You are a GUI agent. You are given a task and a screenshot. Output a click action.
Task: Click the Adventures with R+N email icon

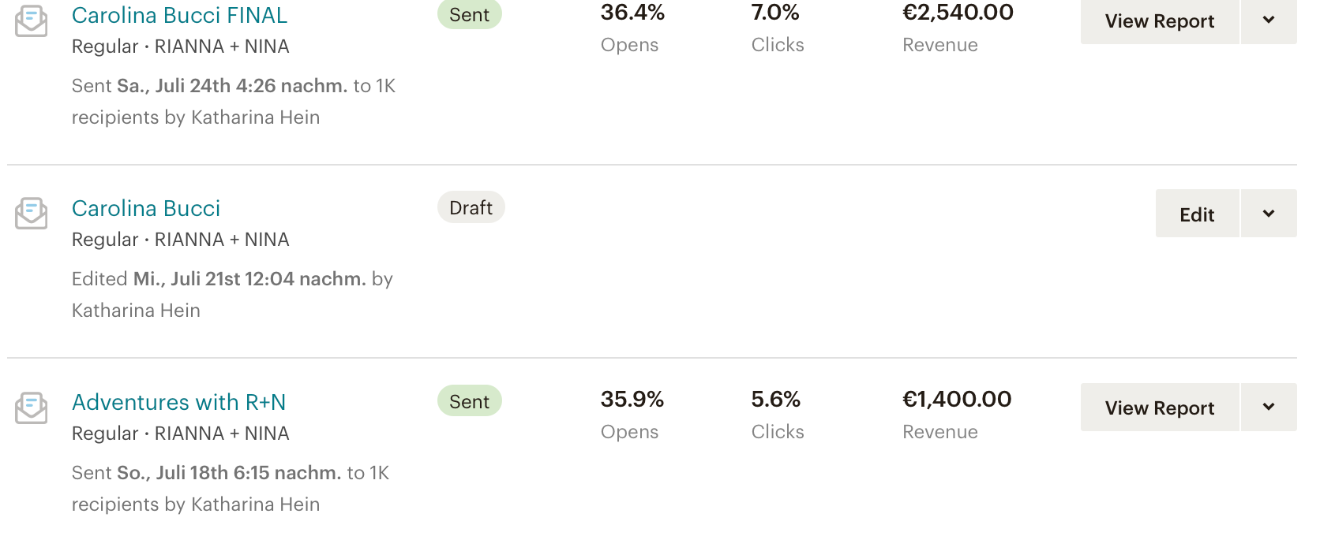(x=32, y=408)
